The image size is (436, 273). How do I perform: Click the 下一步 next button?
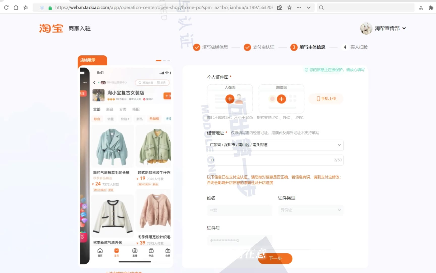coord(275,258)
